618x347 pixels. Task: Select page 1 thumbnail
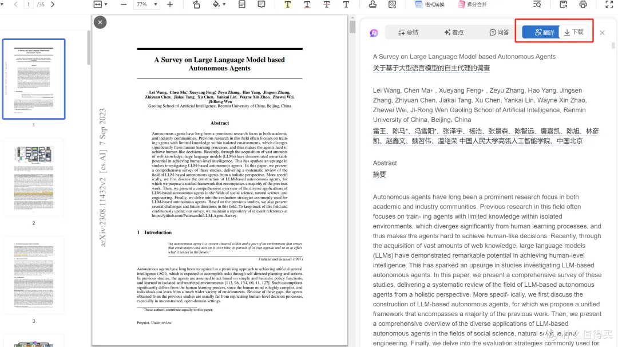(34, 79)
